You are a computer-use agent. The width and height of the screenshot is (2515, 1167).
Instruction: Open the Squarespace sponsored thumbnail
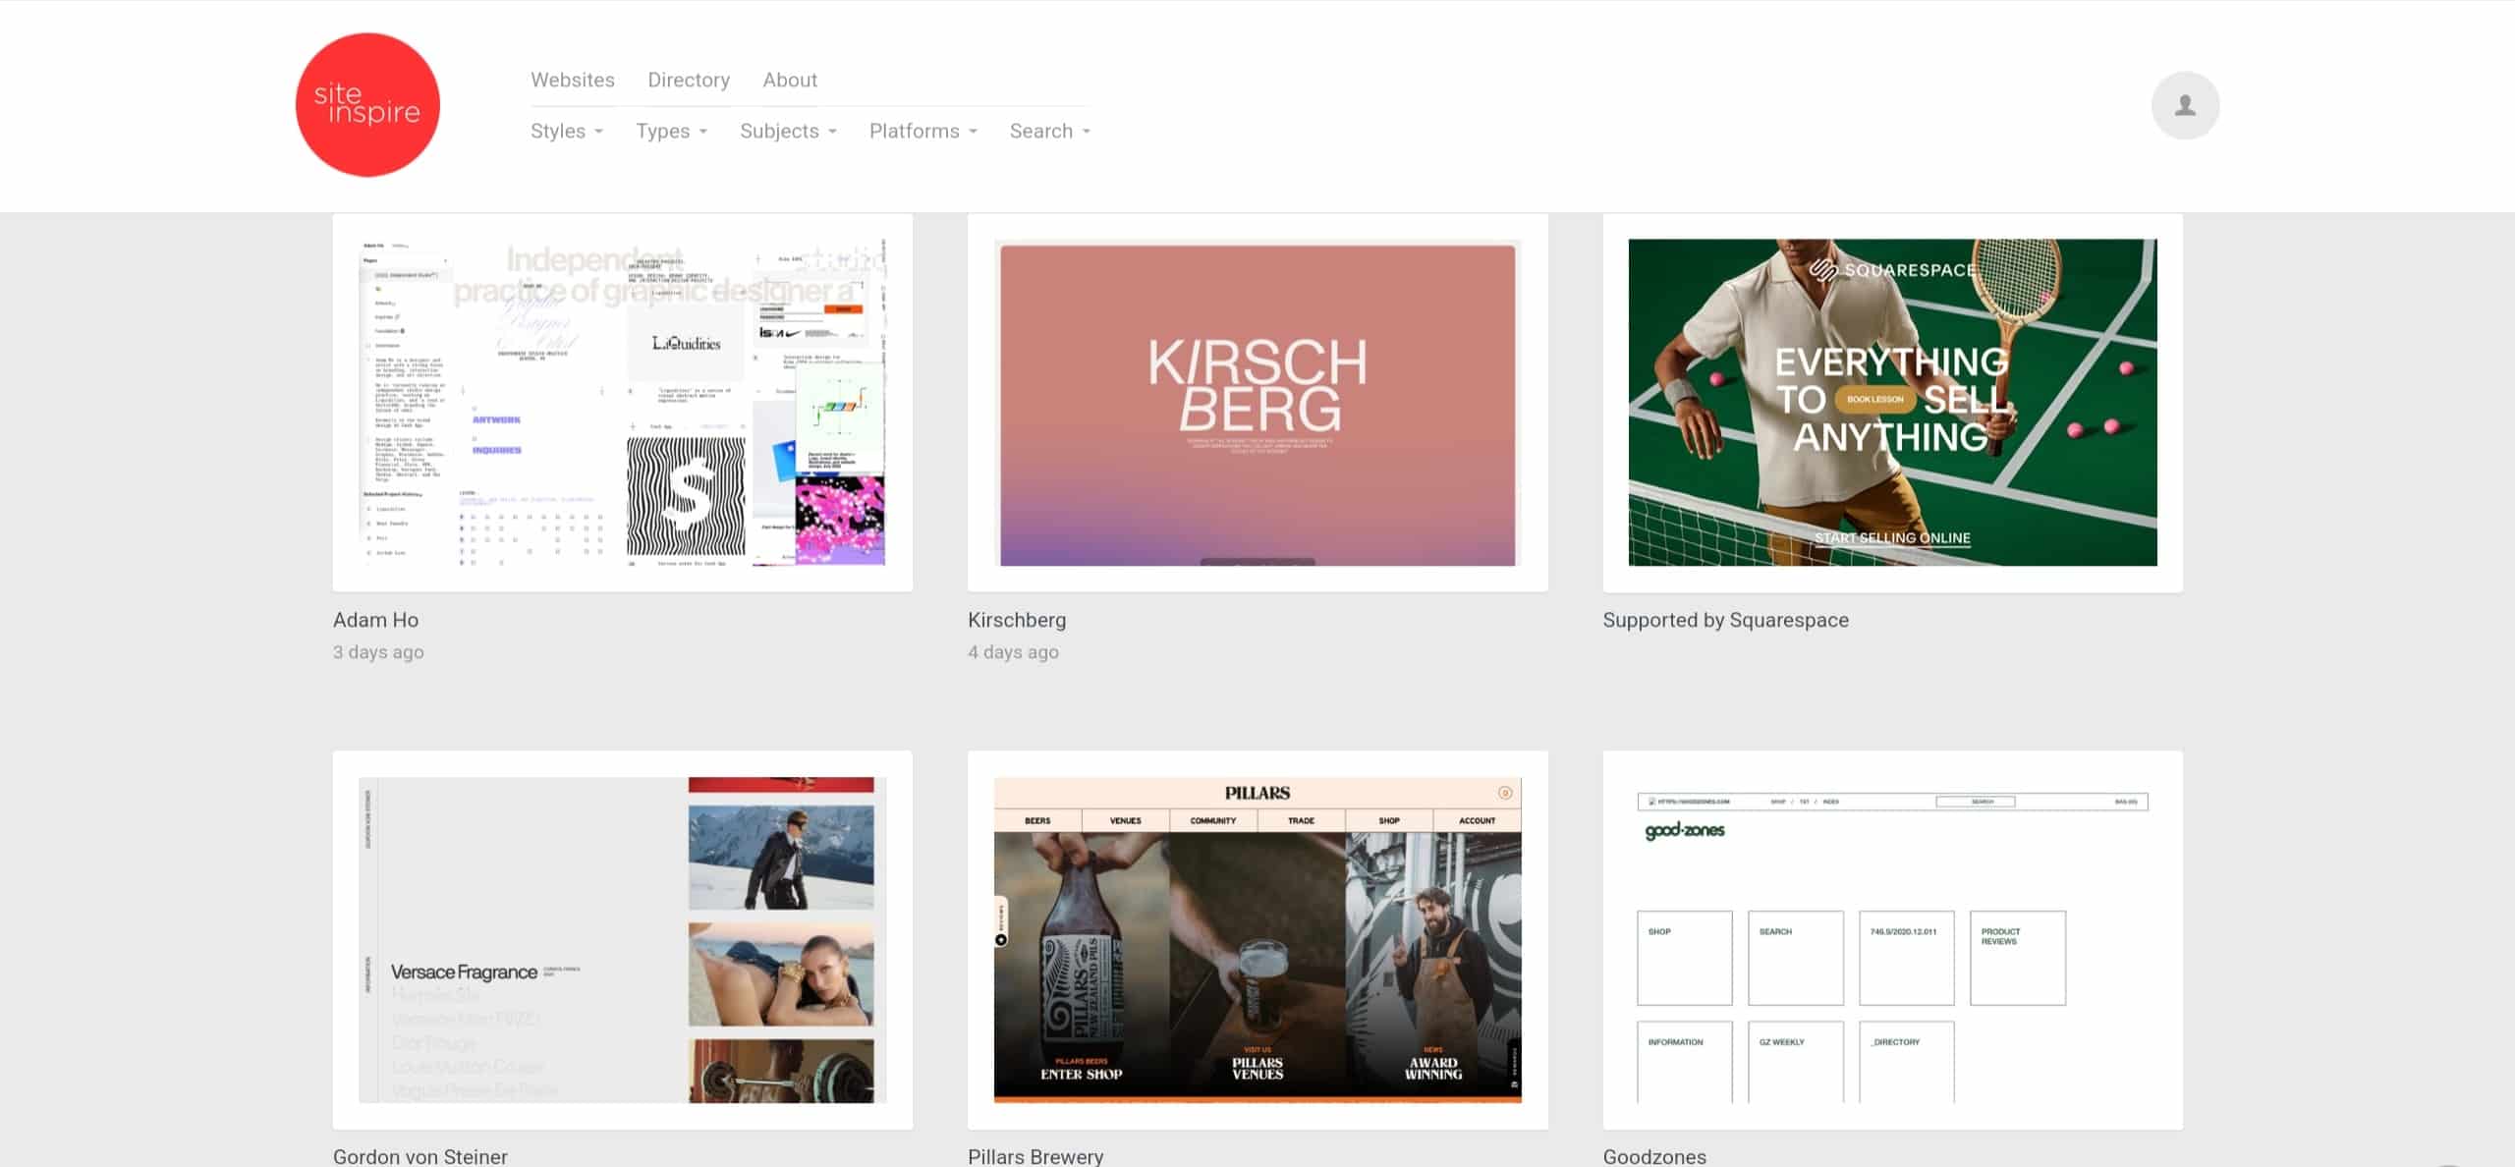pos(1893,402)
